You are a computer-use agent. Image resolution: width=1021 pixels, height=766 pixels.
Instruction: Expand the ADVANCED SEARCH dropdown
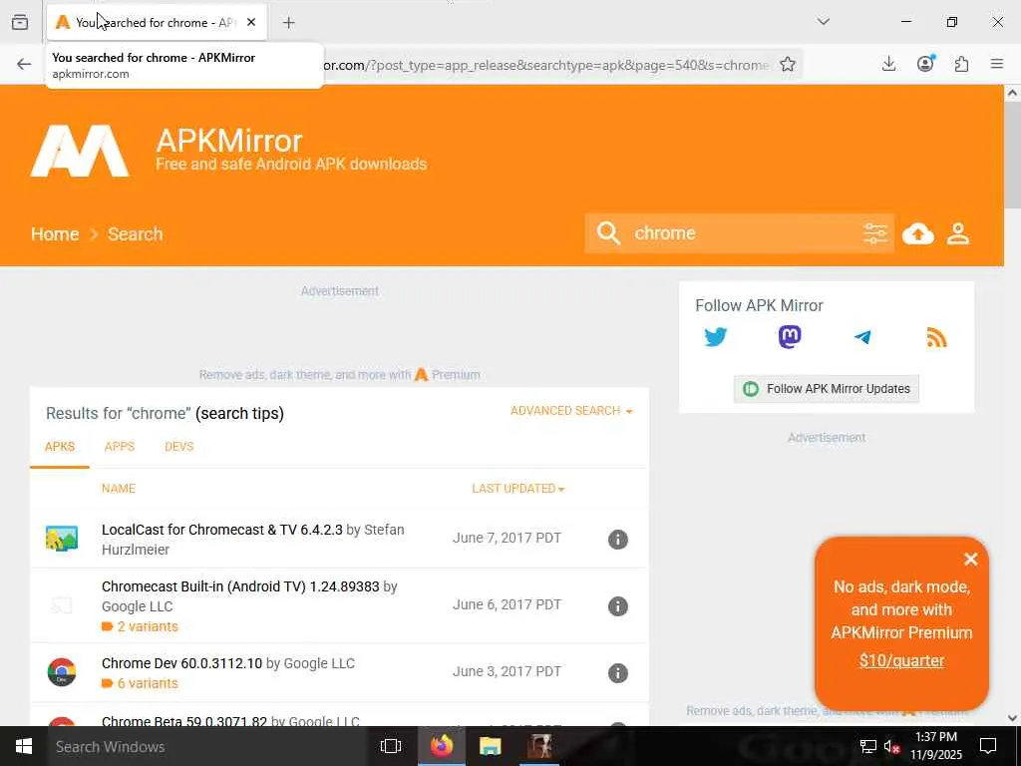point(571,411)
